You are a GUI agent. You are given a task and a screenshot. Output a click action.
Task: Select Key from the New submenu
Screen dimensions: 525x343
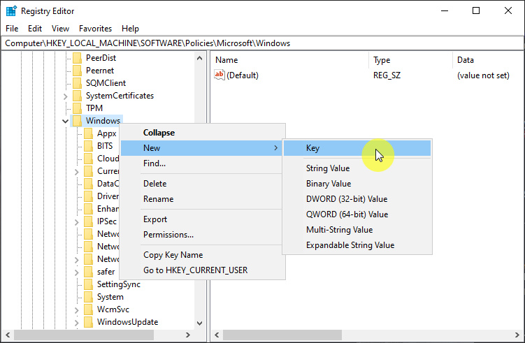point(312,148)
